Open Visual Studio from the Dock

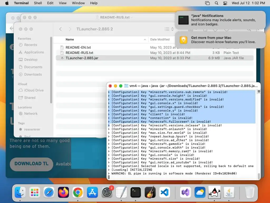coord(185,192)
